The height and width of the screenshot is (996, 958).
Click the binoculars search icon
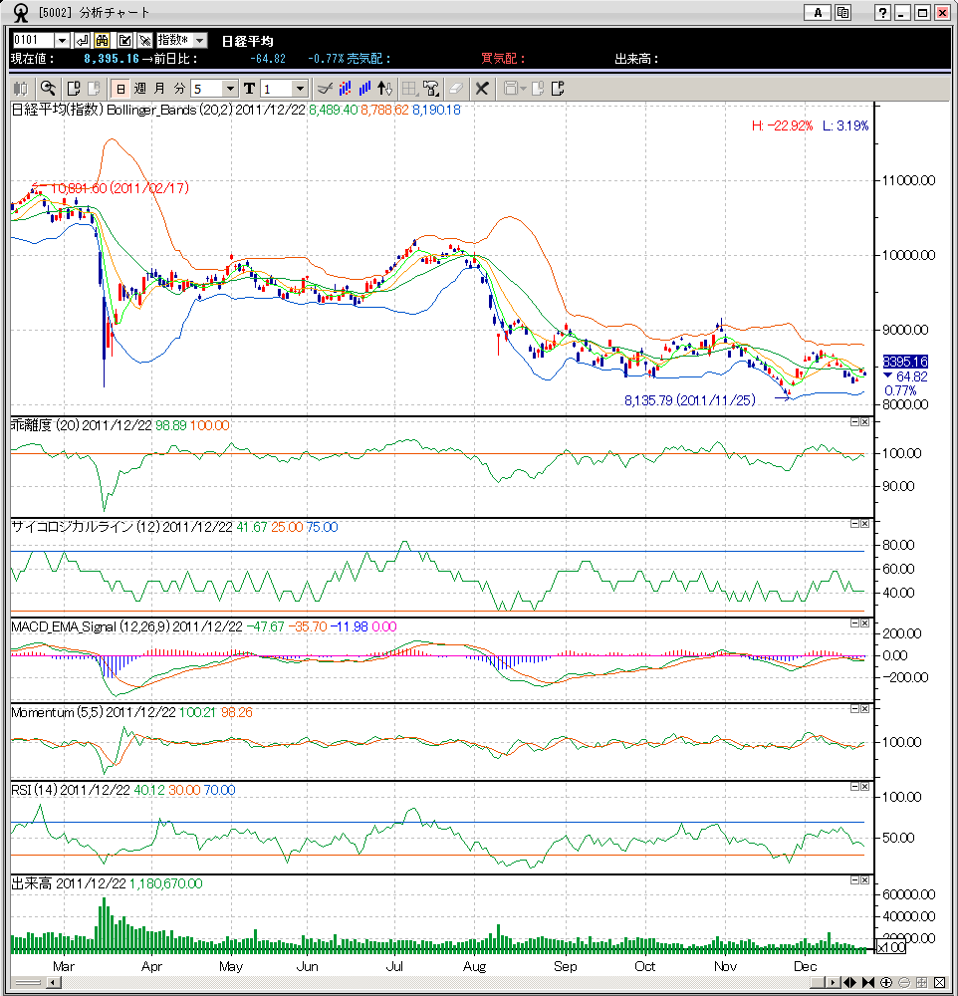coord(102,40)
